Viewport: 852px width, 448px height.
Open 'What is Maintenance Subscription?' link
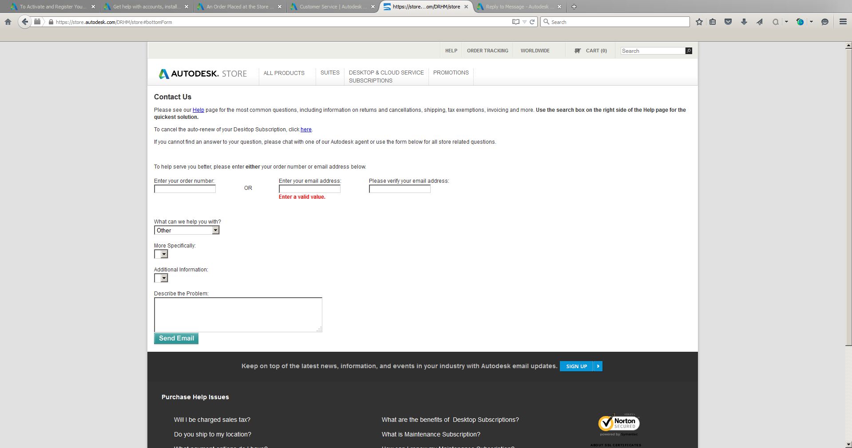click(431, 434)
